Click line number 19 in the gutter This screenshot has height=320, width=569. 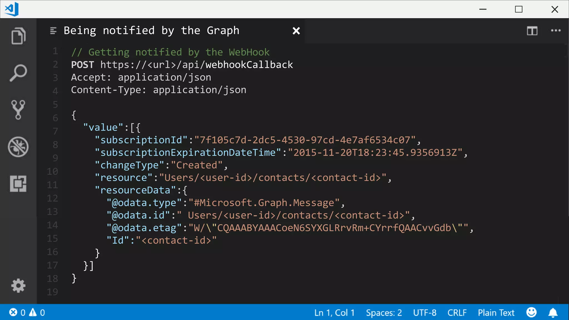point(52,292)
